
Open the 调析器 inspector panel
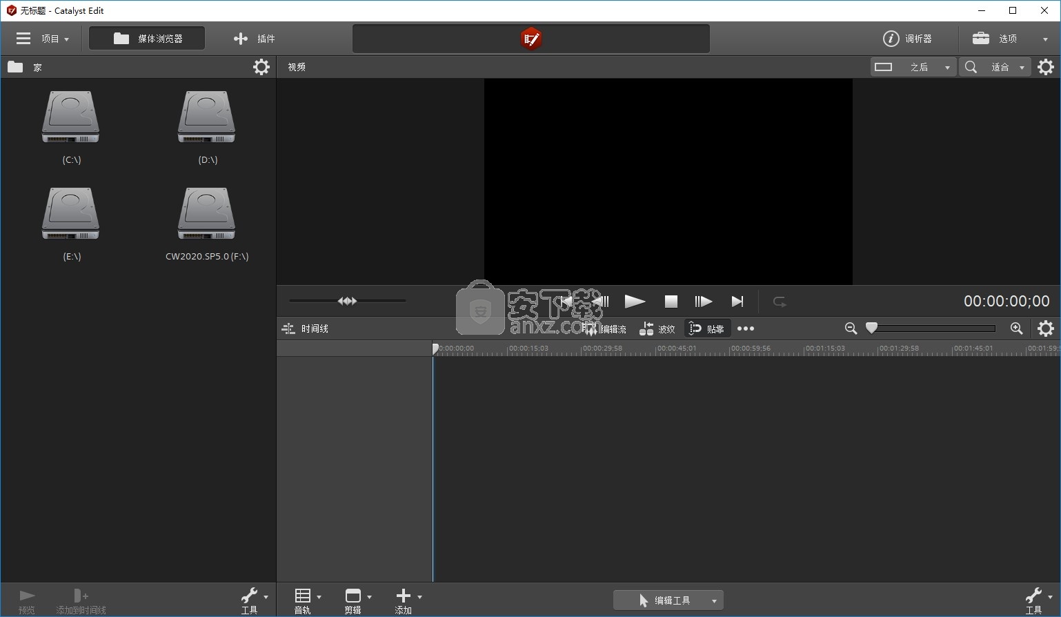908,39
